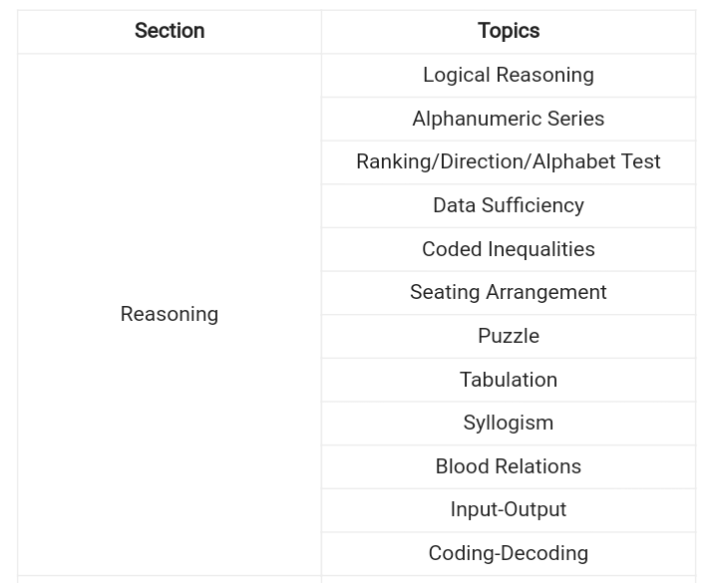The image size is (717, 583).
Task: Click the Topics column header
Action: coord(508,31)
